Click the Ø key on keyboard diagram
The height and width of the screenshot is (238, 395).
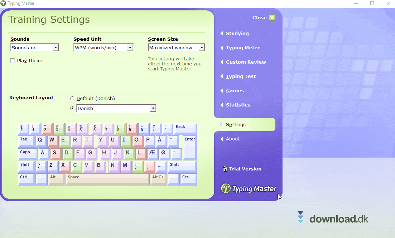(x=165, y=154)
